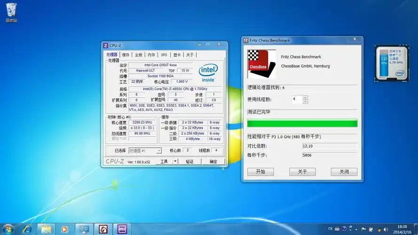The image size is (418, 235).
Task: Click the Ver. 1.68.0.x32 version text
Action: coord(139,162)
